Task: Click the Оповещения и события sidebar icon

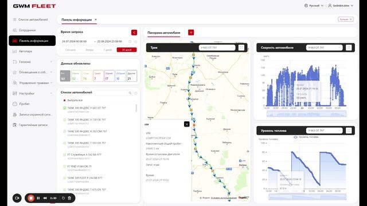Action: coord(15,72)
